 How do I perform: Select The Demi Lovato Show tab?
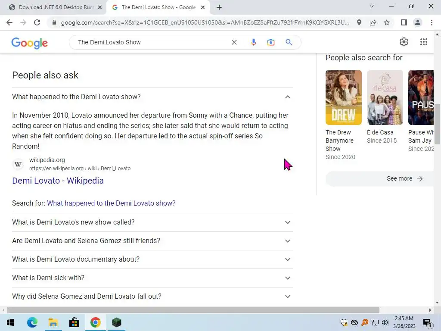[158, 7]
